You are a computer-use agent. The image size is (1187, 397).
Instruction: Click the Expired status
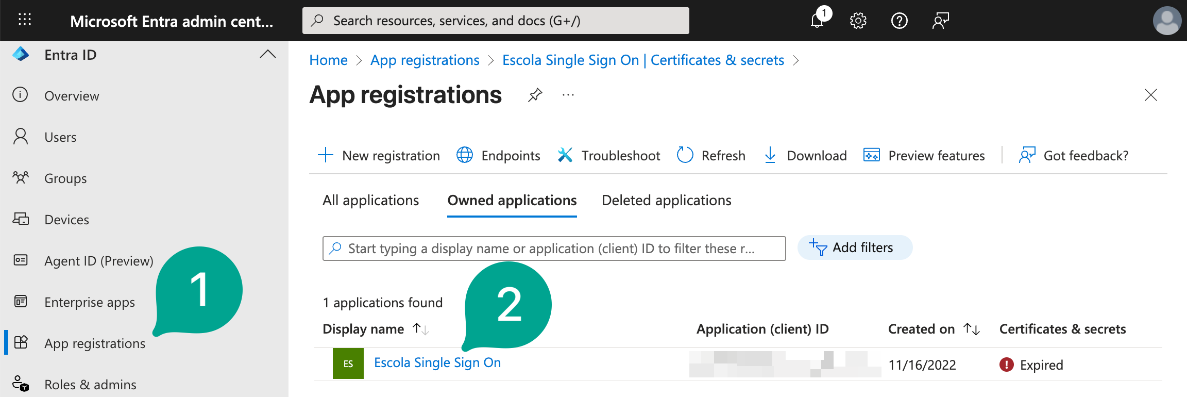coord(1031,365)
